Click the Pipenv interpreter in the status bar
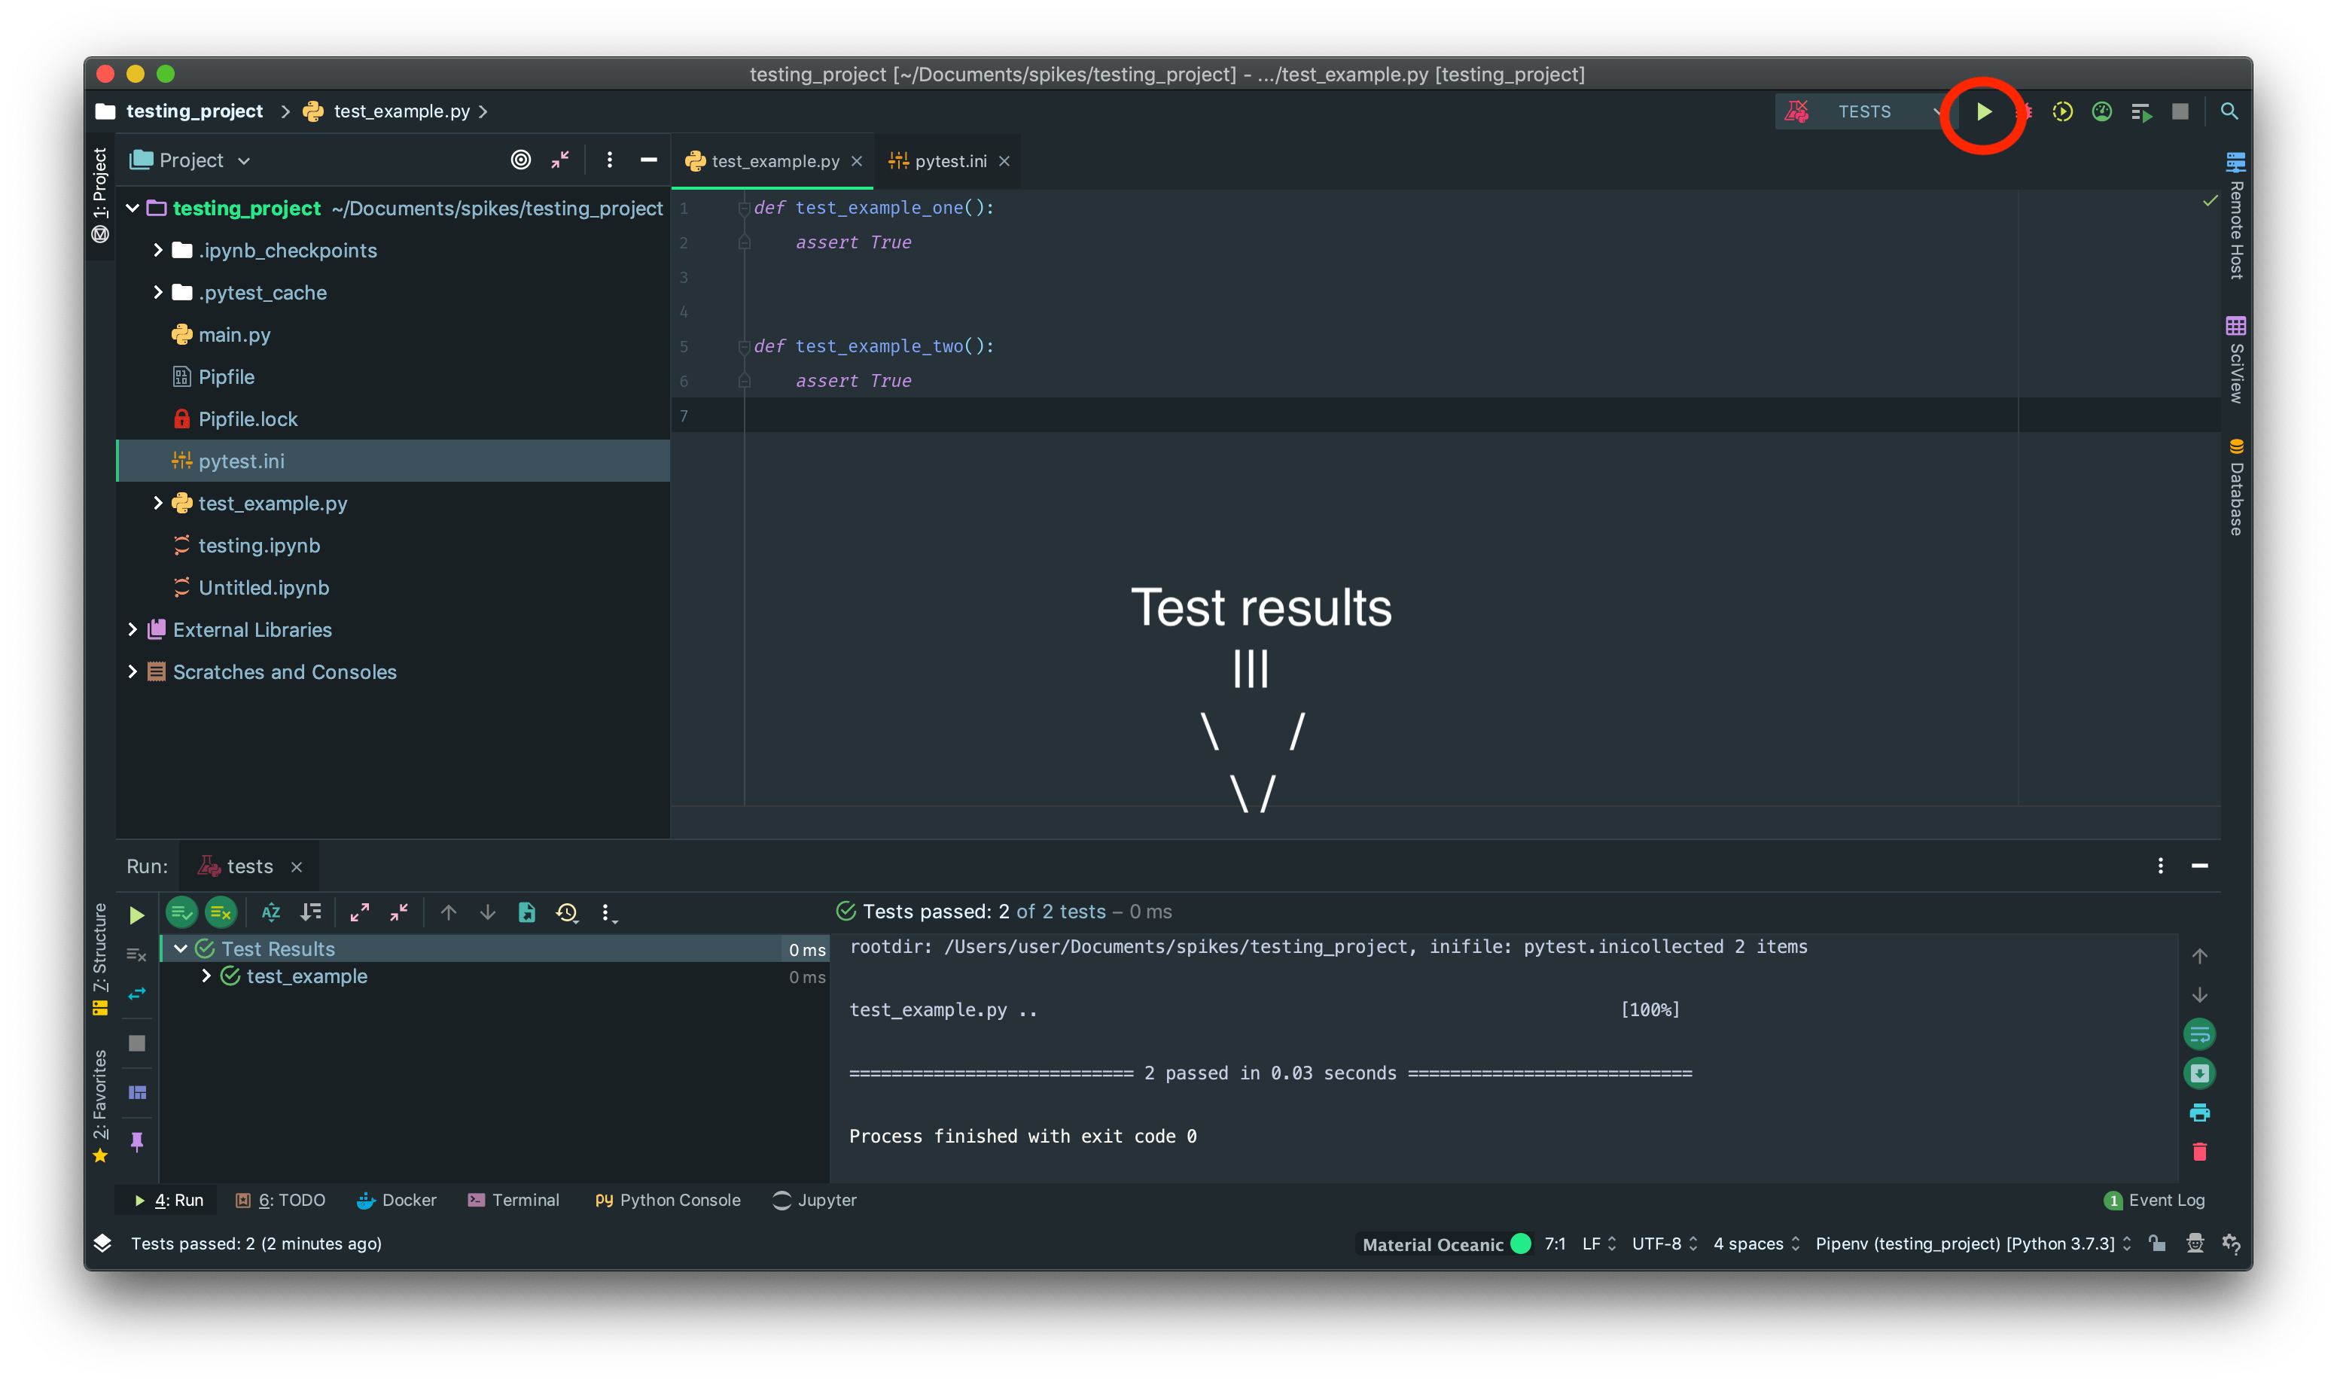The width and height of the screenshot is (2337, 1382). pos(1965,1243)
